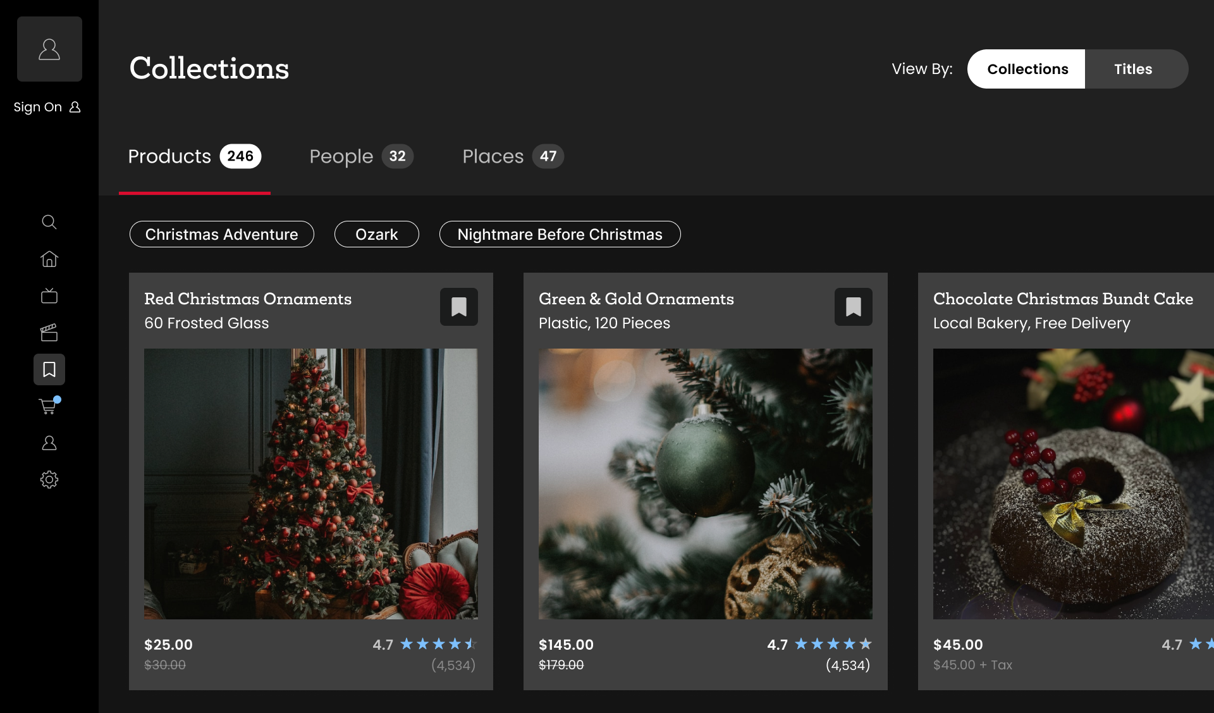The height and width of the screenshot is (713, 1214).
Task: Open the movies clapperboard icon
Action: pyautogui.click(x=49, y=333)
